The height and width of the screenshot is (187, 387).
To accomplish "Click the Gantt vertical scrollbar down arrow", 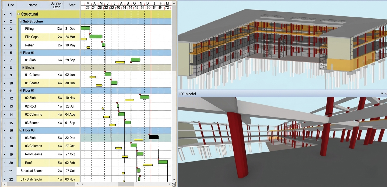I will 174,180.
